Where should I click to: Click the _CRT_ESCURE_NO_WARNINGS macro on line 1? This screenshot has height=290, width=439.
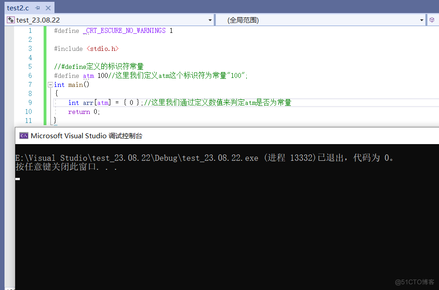(x=124, y=31)
